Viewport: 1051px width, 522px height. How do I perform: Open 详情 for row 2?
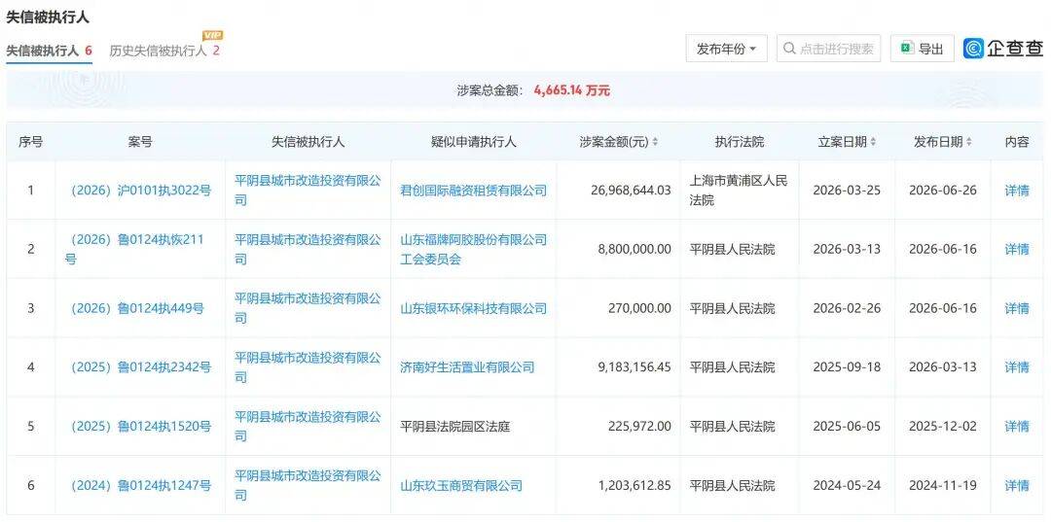point(1017,249)
